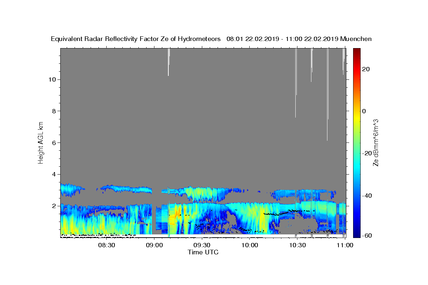The width and height of the screenshot is (428, 285).
Task: Click the '11:00' time tick label
Action: tap(345, 245)
